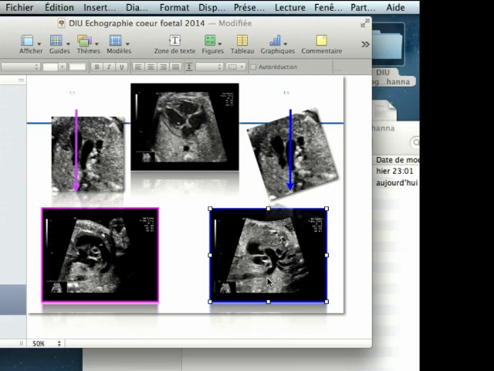
Task: Click the font size field
Action: (x=77, y=67)
